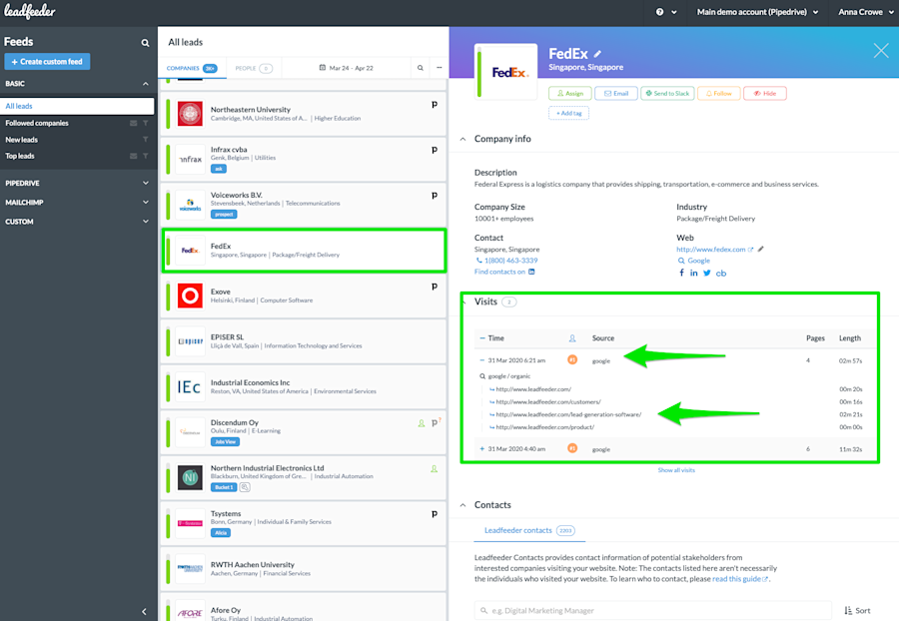
Task: Click Find contacts on LinkedIn link
Action: [x=504, y=272]
